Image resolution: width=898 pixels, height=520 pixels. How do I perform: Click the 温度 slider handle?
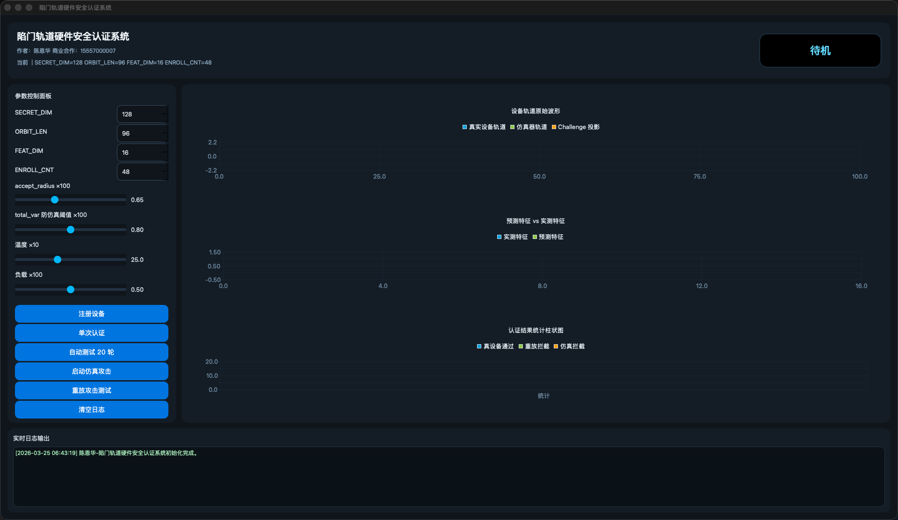[58, 260]
